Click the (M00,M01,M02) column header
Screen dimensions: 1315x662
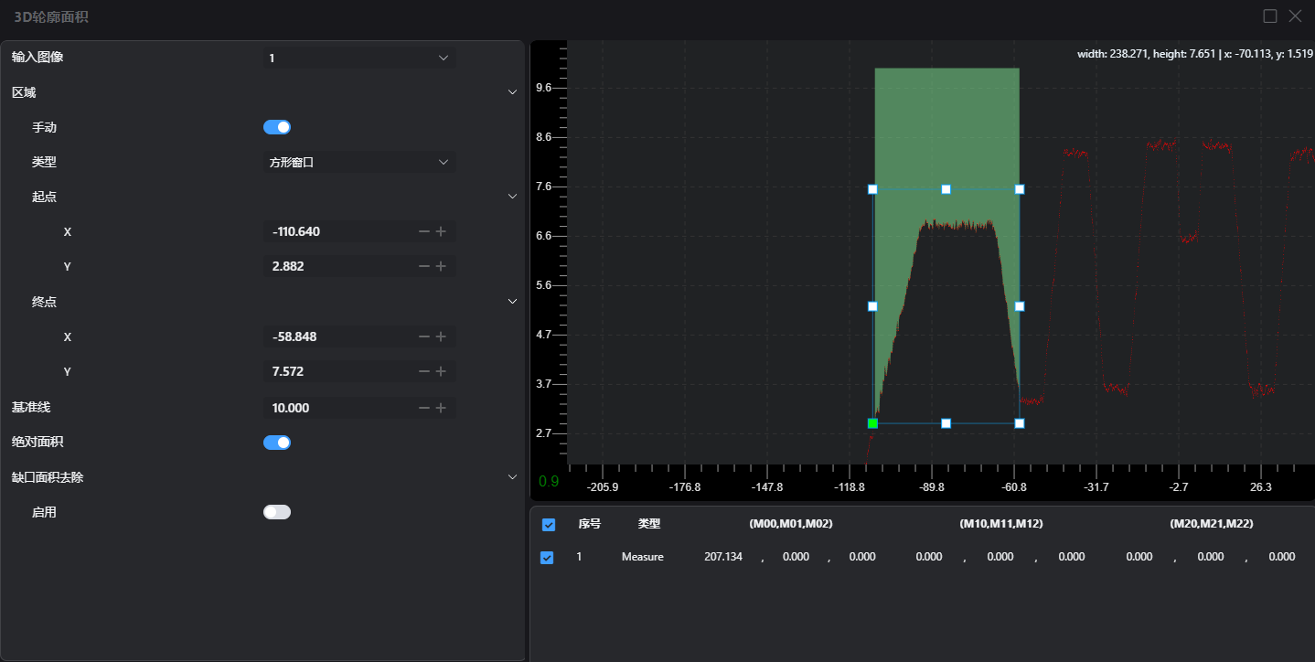click(x=791, y=524)
